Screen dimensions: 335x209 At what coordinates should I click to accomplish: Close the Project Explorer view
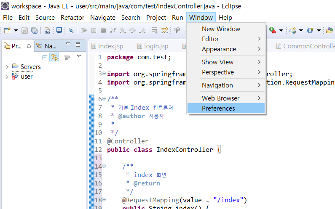coord(29,46)
